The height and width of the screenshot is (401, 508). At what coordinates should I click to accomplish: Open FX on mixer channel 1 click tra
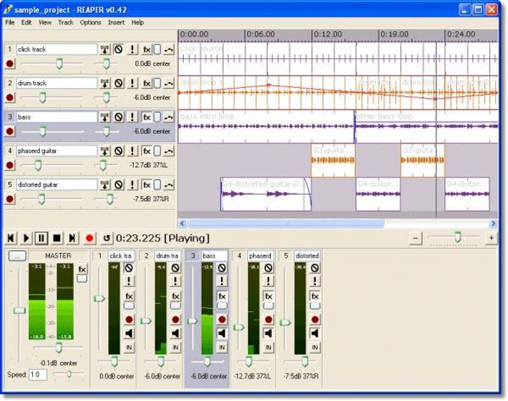pyautogui.click(x=129, y=296)
